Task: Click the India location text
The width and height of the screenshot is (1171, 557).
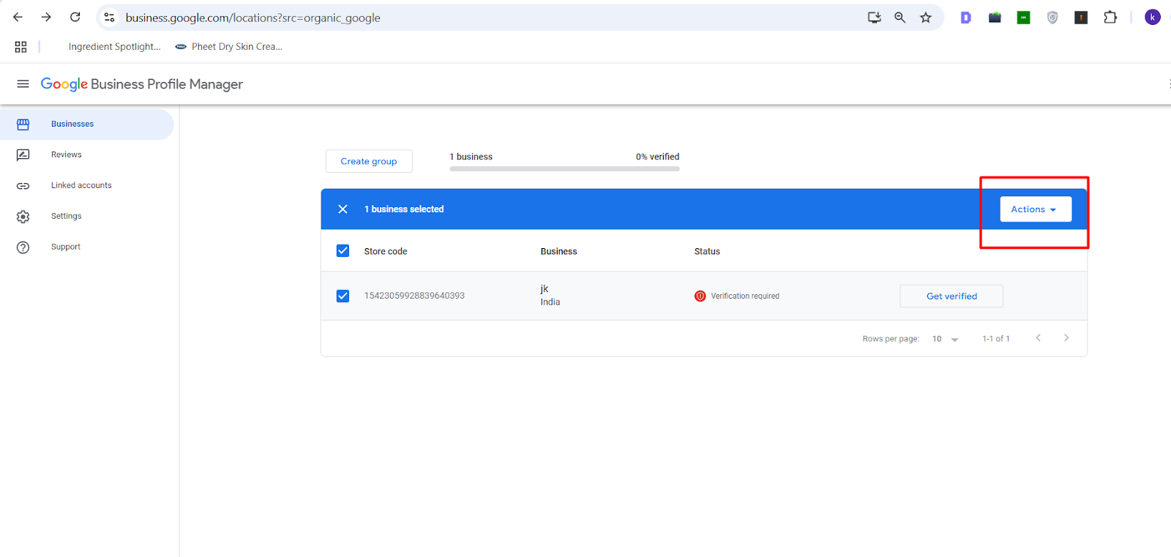Action: pyautogui.click(x=550, y=302)
